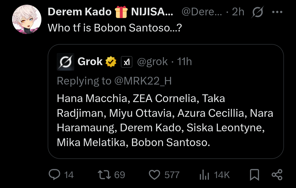
Task: Click the Grok name in quoted post
Action: coord(90,62)
